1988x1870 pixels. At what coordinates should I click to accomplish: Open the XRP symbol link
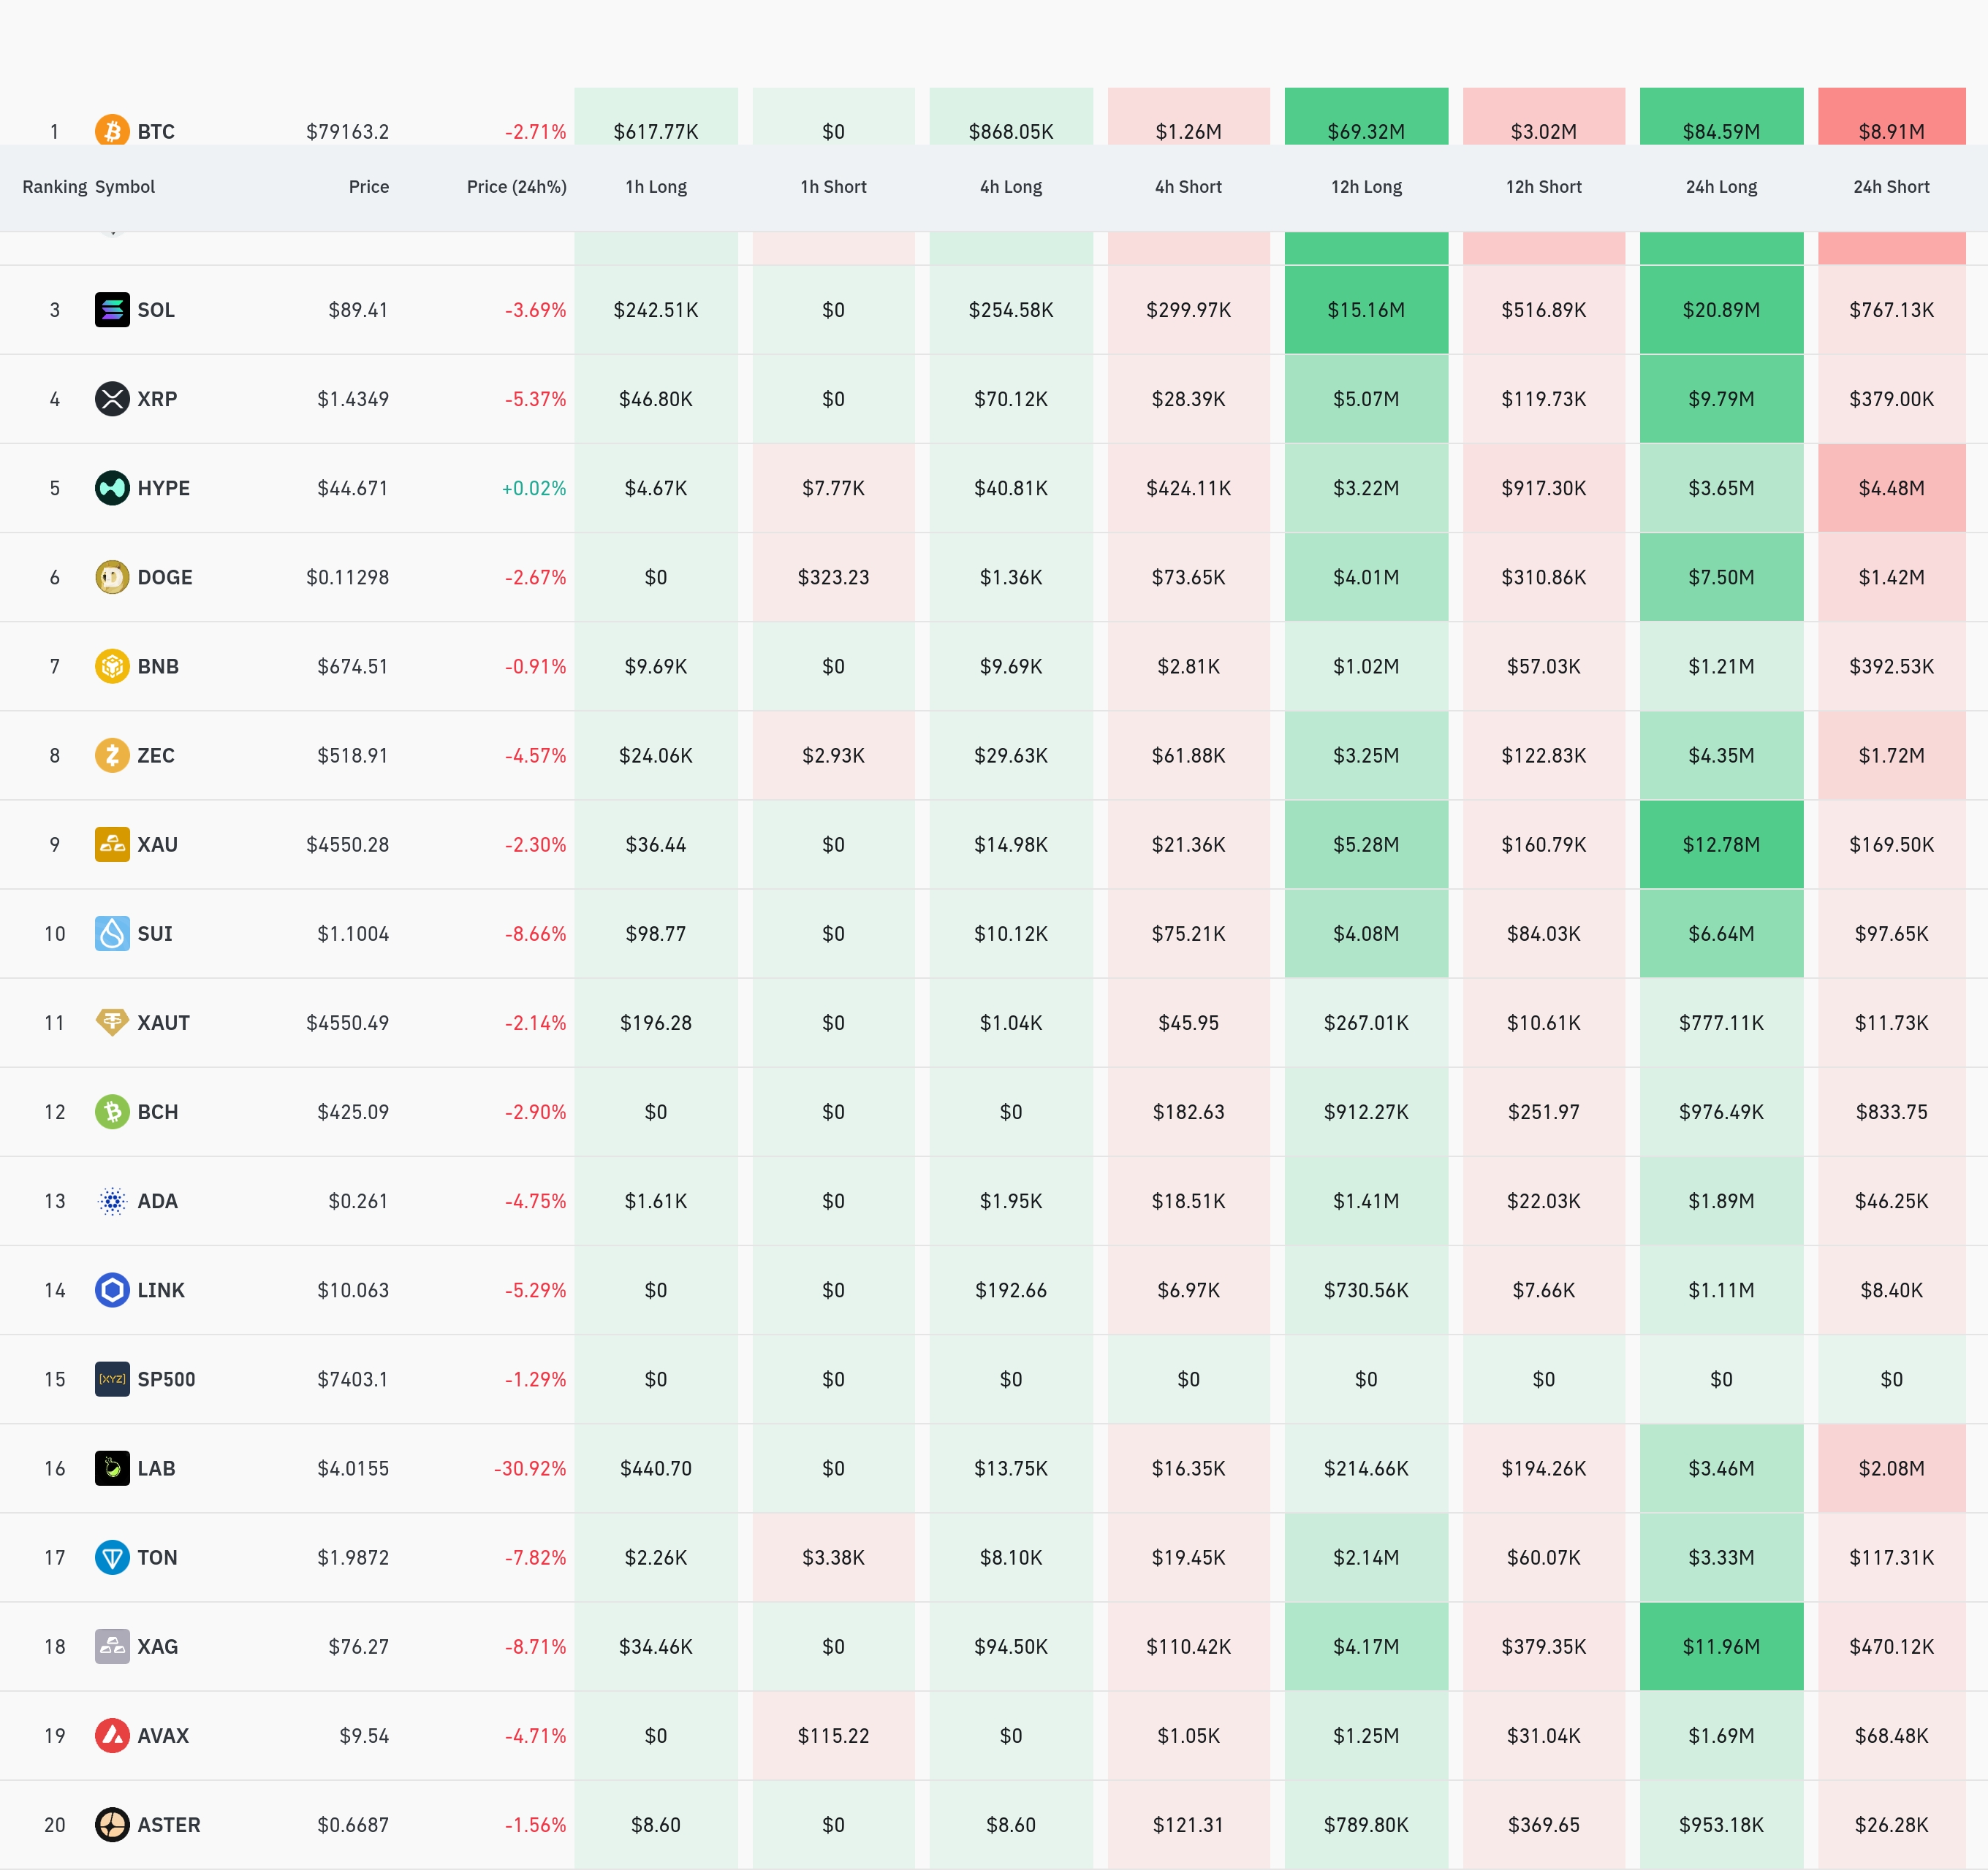tap(157, 399)
